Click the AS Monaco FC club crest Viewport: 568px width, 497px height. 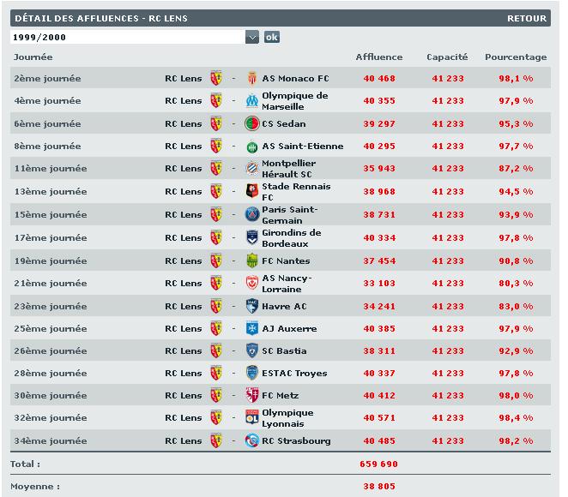coord(252,78)
